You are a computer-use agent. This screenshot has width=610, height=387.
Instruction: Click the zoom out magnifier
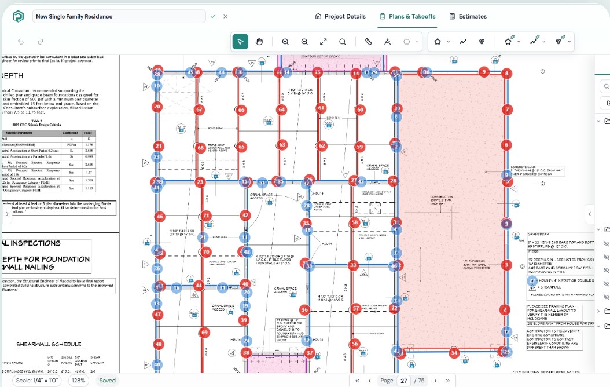click(304, 42)
